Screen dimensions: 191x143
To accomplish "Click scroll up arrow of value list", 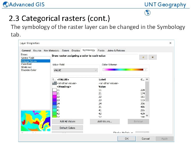I will click(x=147, y=79).
